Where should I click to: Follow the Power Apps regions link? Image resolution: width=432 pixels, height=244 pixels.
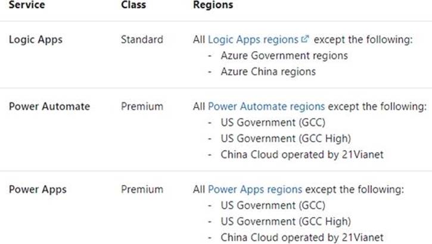(x=254, y=190)
